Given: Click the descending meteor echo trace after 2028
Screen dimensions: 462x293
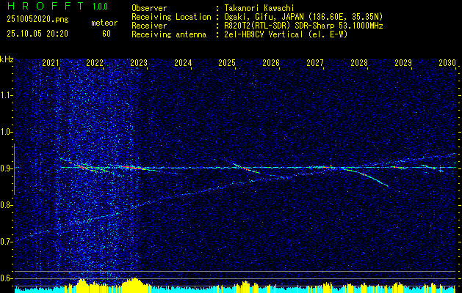Looking at the screenshot, I should (365, 176).
